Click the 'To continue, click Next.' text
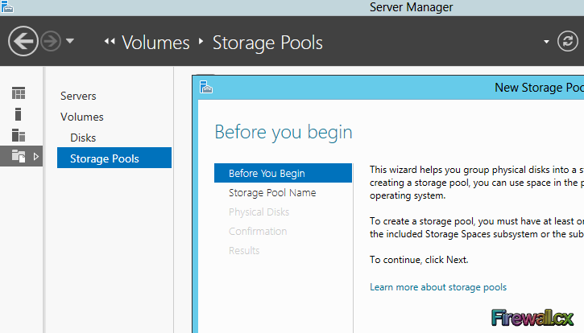This screenshot has height=333, width=584. coord(419,260)
